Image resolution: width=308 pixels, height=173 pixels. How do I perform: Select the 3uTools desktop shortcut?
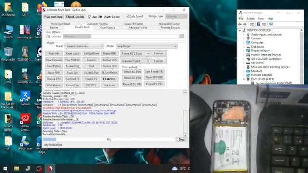pyautogui.click(x=25, y=98)
